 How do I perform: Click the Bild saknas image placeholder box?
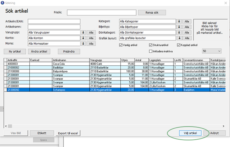point(210,30)
